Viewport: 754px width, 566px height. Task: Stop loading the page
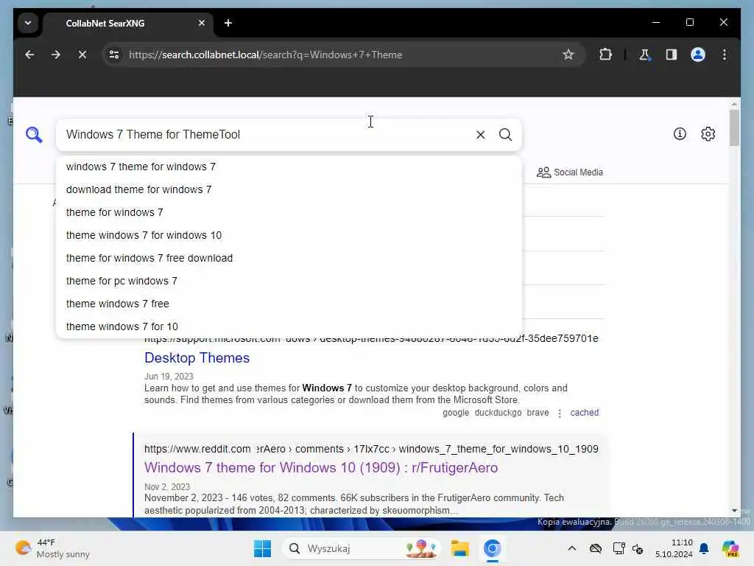tap(82, 55)
